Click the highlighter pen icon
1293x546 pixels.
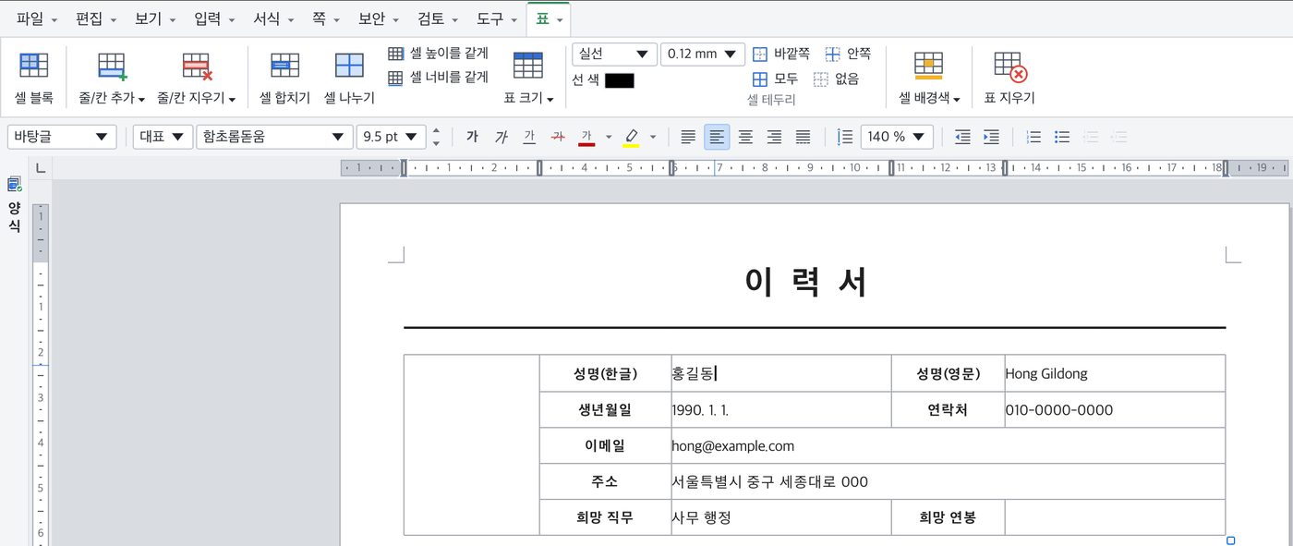pos(632,137)
